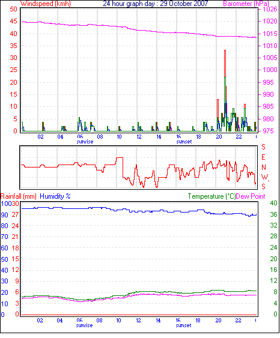Click the "W" wind direction label
280x338 pixels.
coord(264,177)
